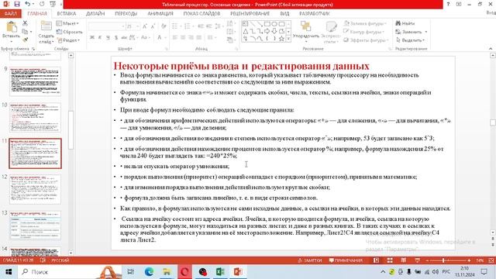Open Microsoft Edge from the taskbar
This screenshot has width=496, height=279.
click(149, 272)
